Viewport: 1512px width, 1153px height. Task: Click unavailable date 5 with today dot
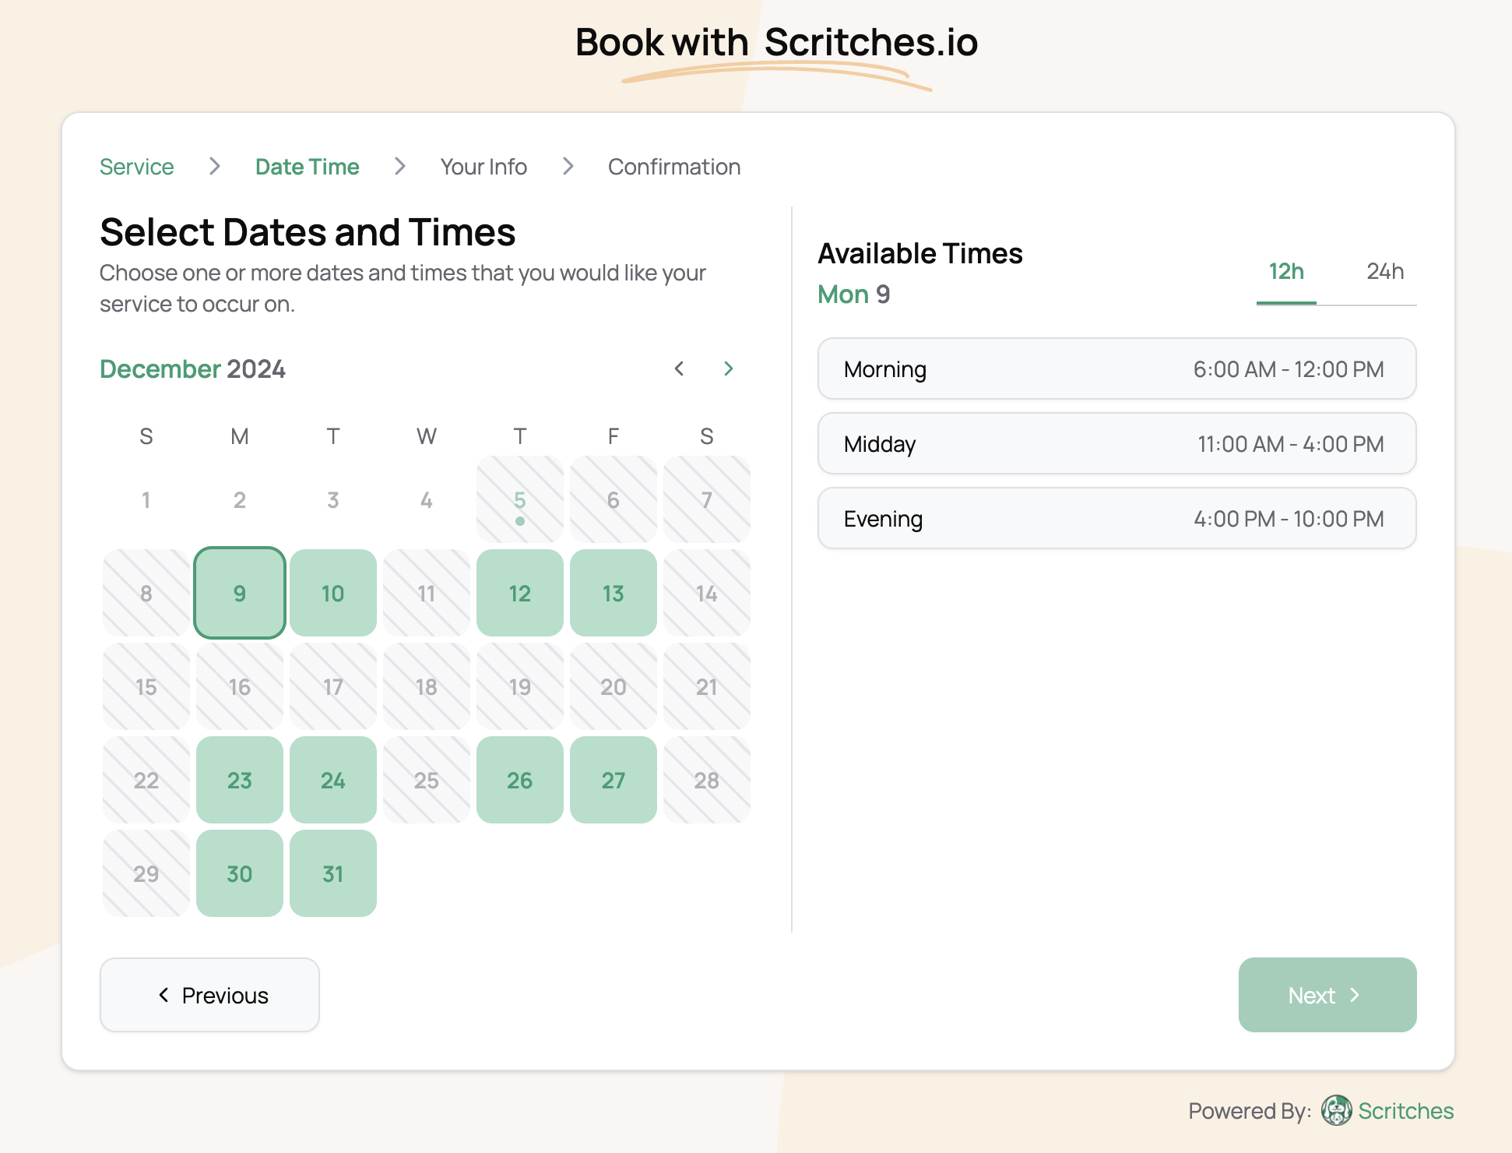pyautogui.click(x=520, y=499)
